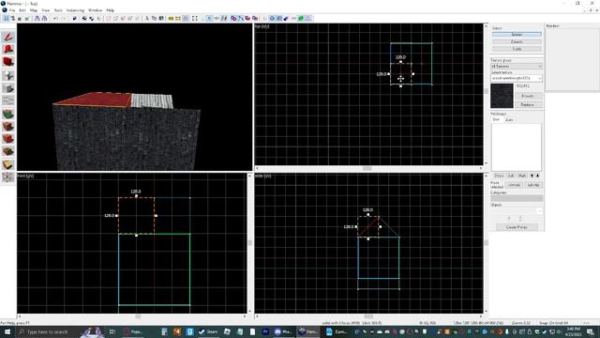The image size is (600, 338).
Task: Expand the Categories dropdown
Action: click(x=517, y=198)
